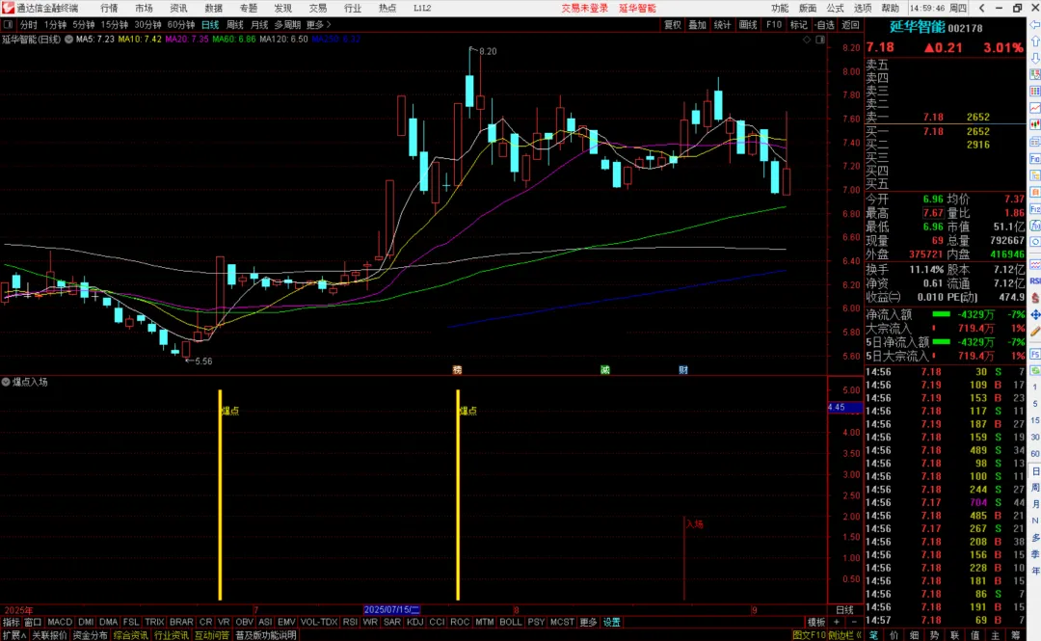Select the KDJ indicator tab
Viewport: 1041px width, 641px height.
[x=414, y=623]
